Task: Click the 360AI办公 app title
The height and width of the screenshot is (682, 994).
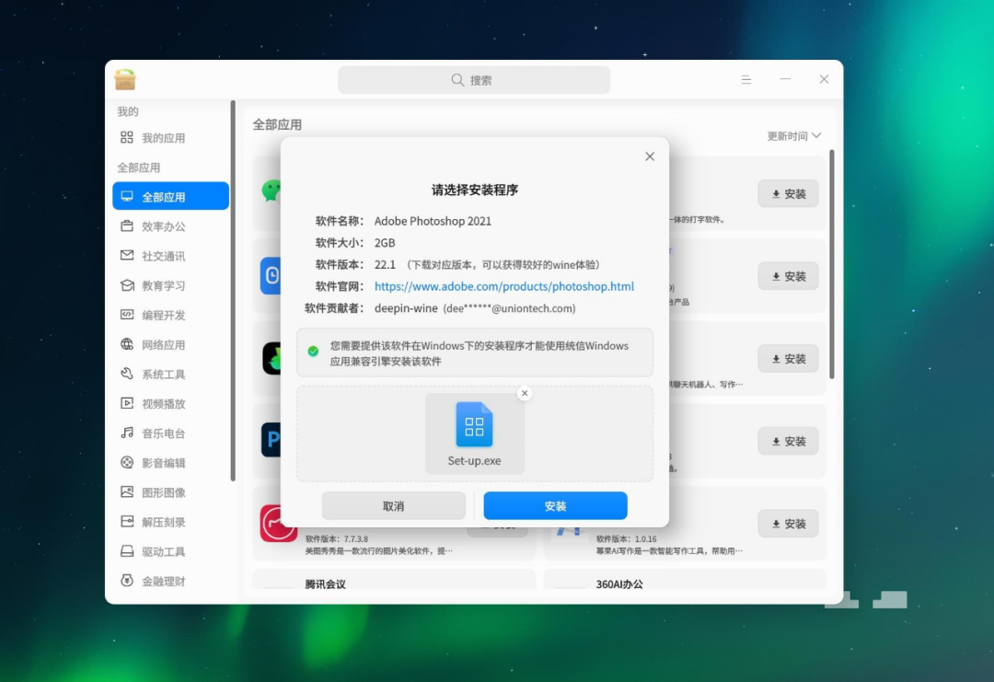Action: 619,584
